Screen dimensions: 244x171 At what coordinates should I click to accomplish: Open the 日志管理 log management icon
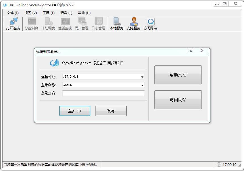tap(99, 24)
